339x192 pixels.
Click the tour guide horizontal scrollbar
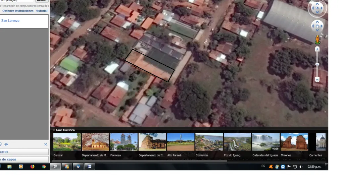[140, 161]
